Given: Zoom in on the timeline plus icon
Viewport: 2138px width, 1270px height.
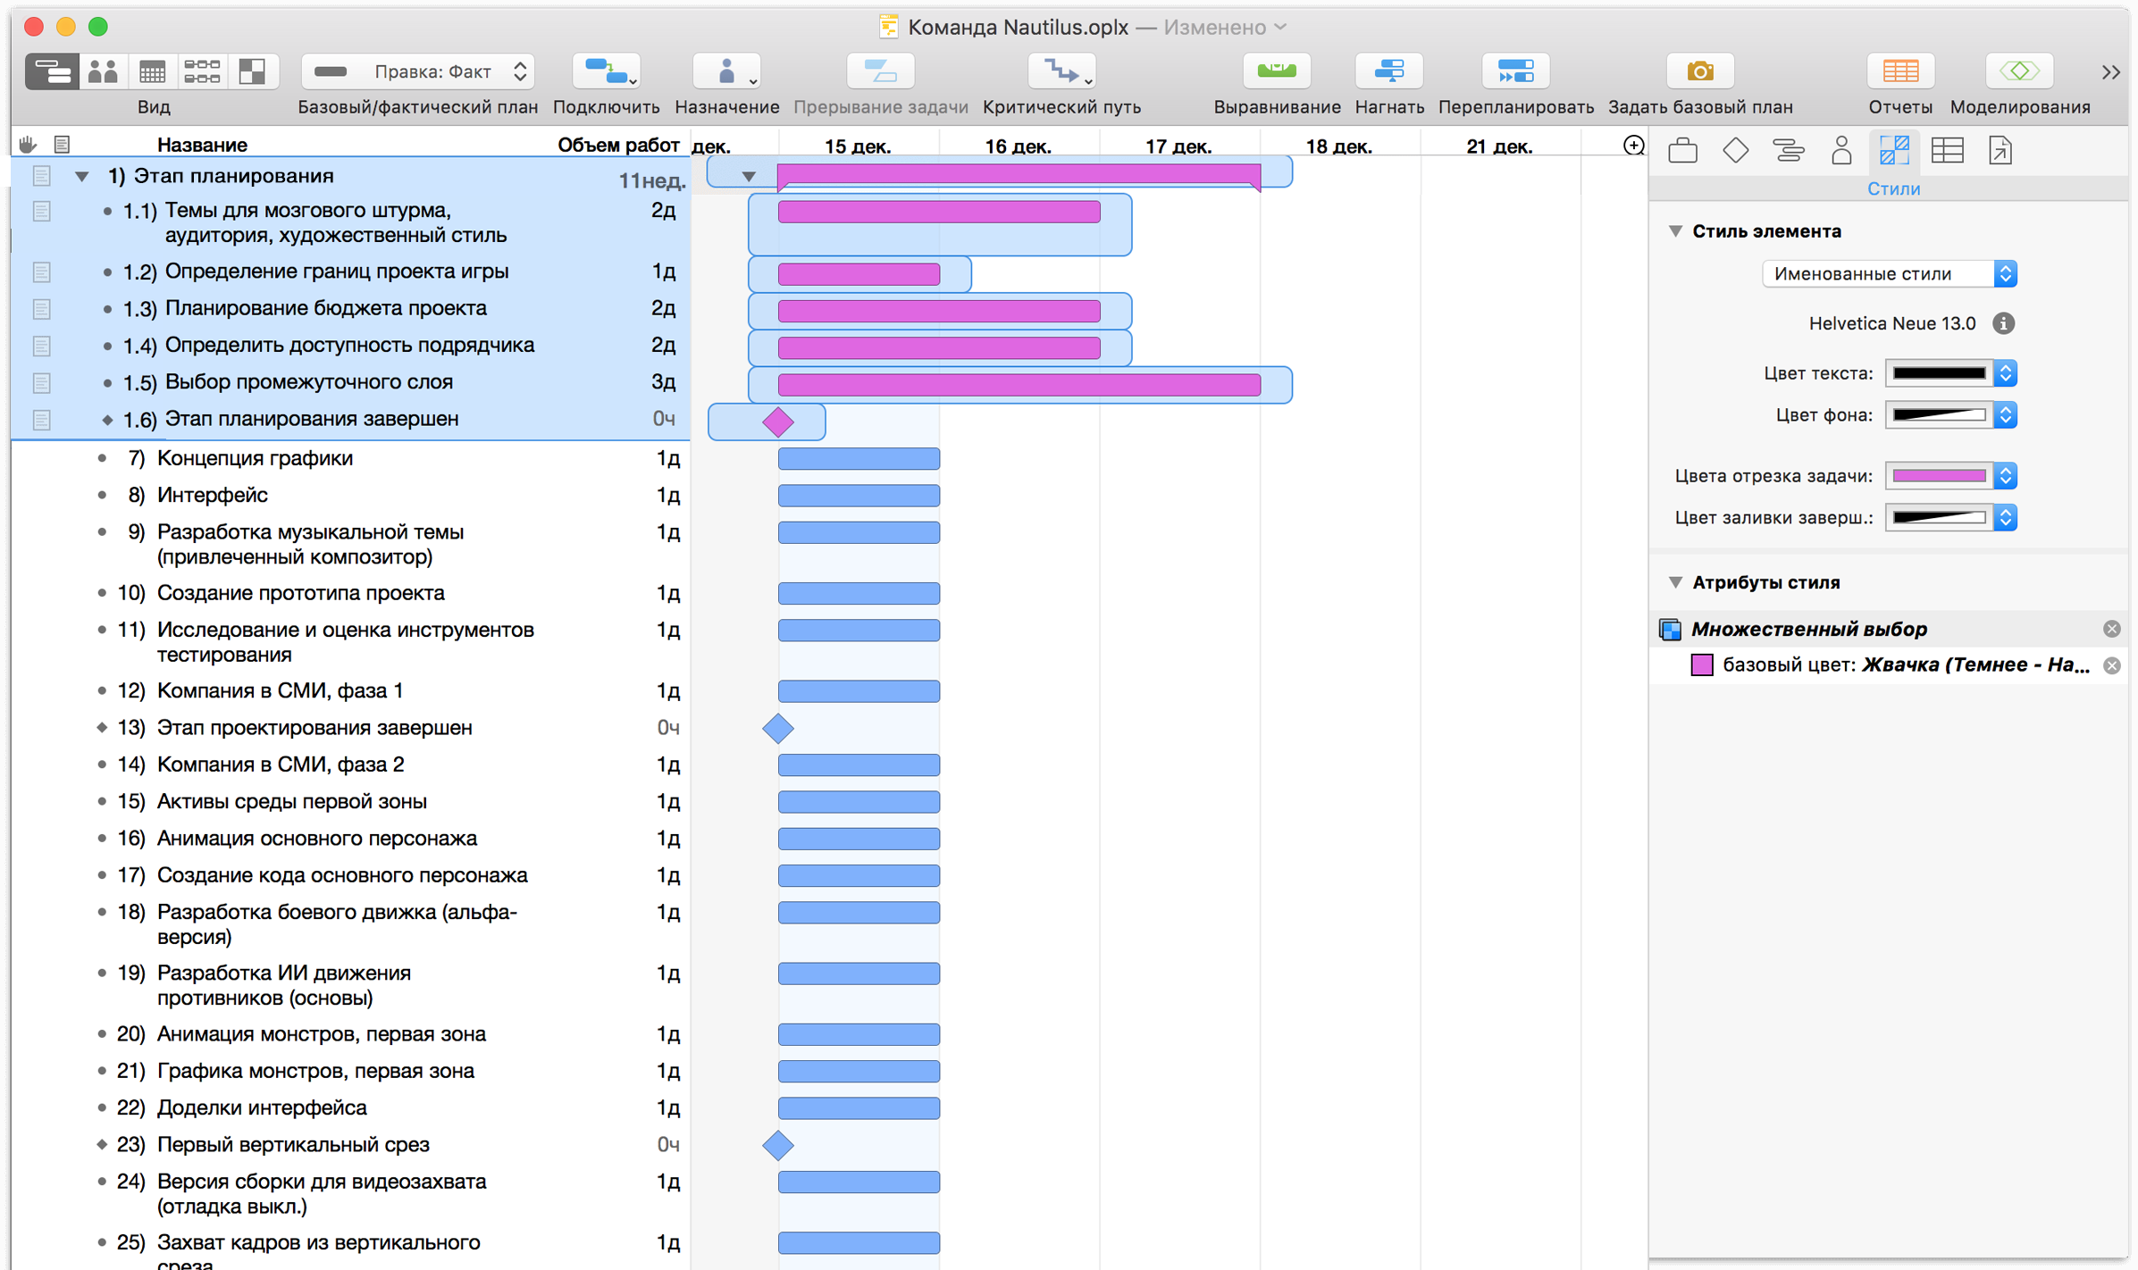Looking at the screenshot, I should coord(1632,146).
